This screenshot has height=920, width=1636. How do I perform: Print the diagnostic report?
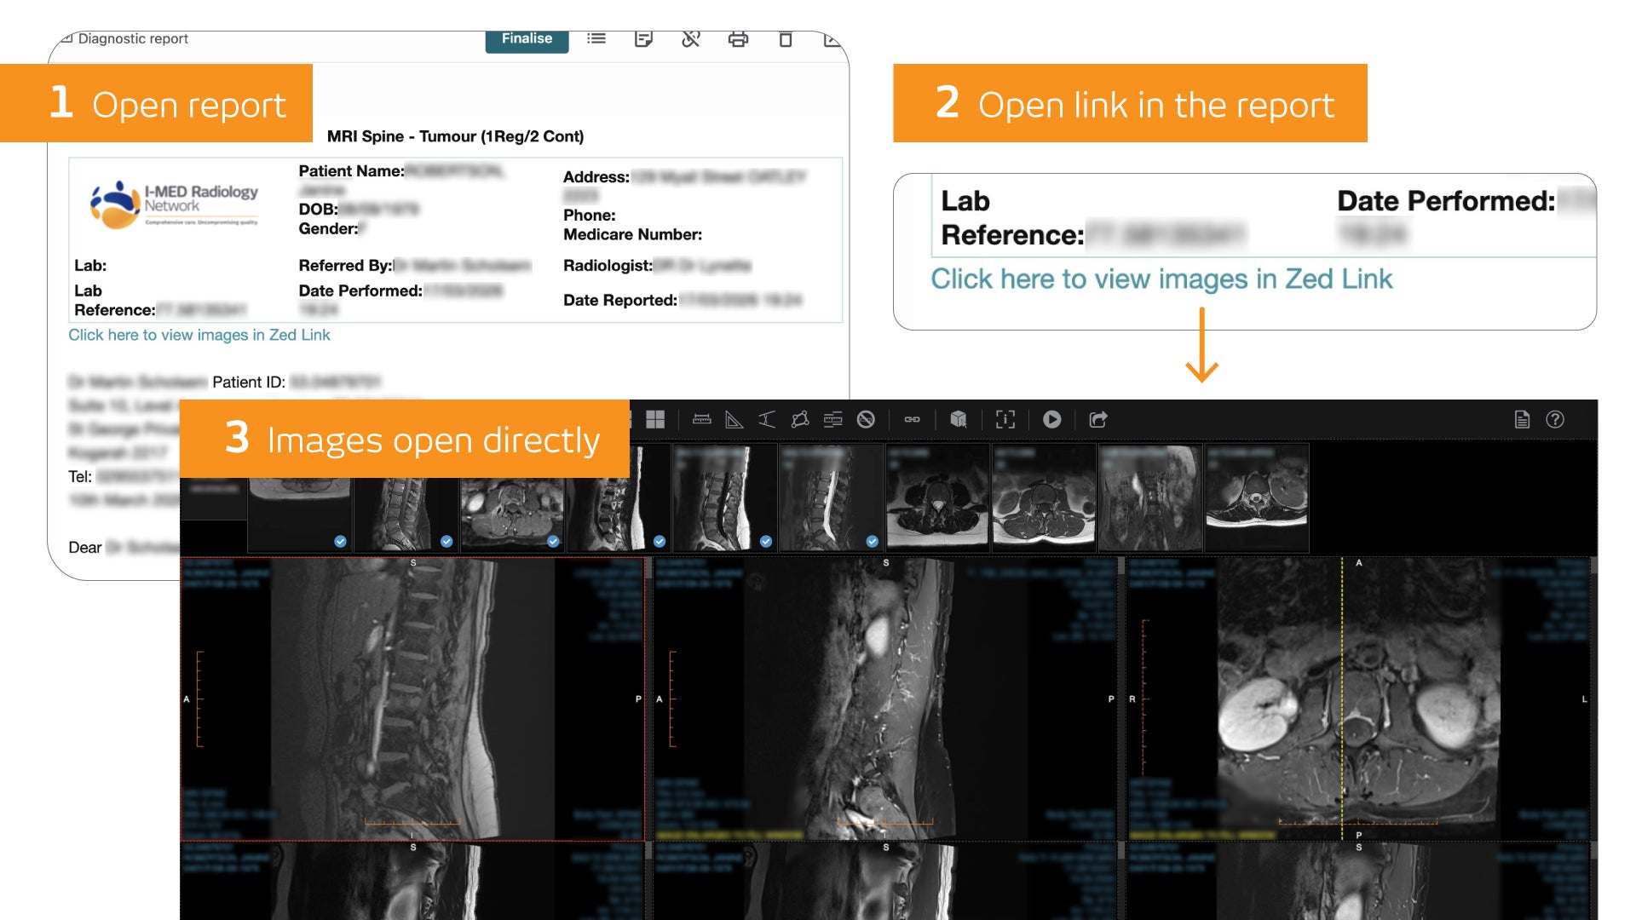738,39
